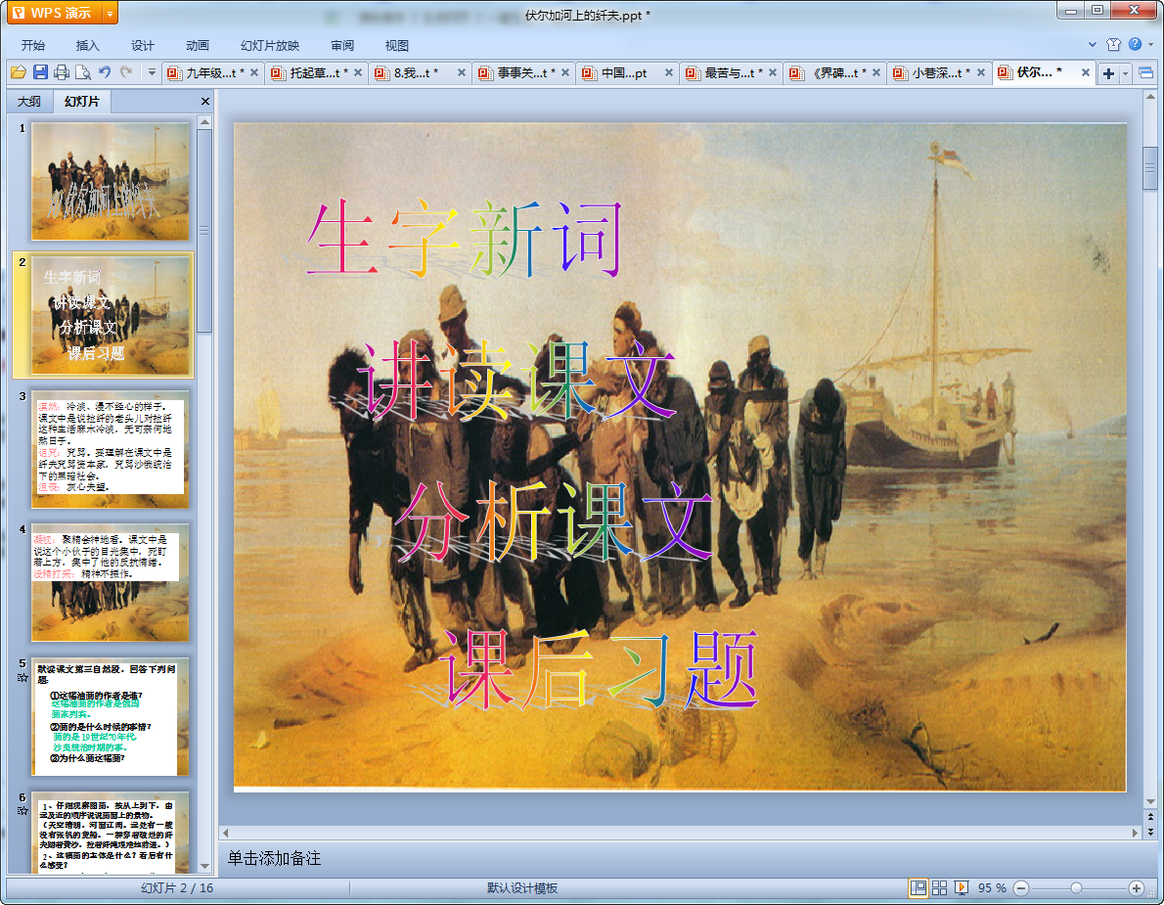The width and height of the screenshot is (1164, 905).
Task: Click the animation star icon beside slide 5
Action: pos(22,678)
